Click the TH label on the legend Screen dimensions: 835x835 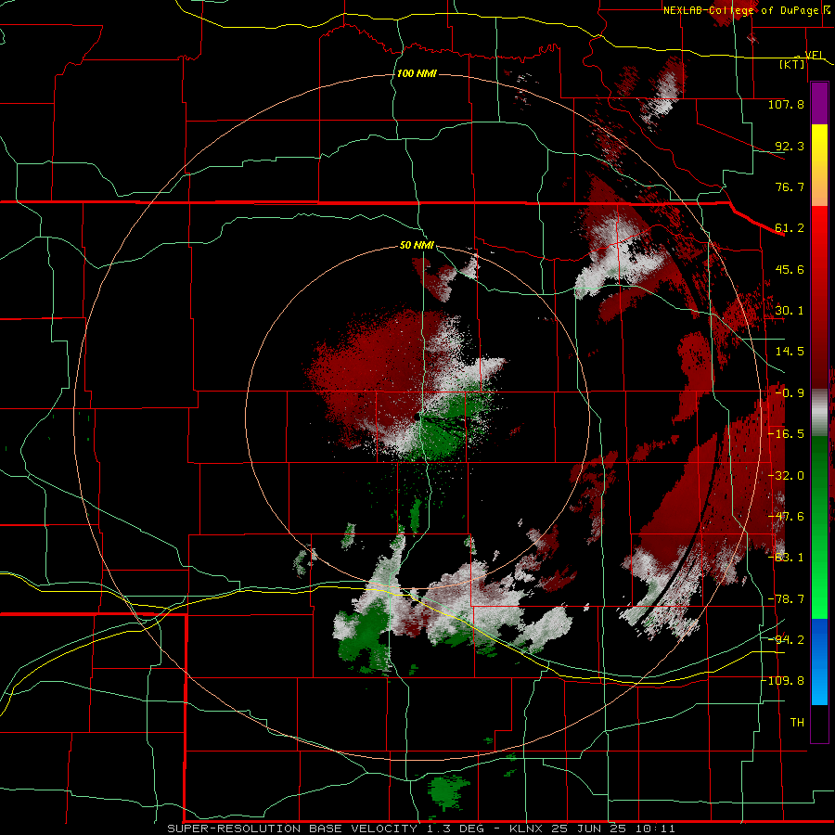click(x=797, y=723)
